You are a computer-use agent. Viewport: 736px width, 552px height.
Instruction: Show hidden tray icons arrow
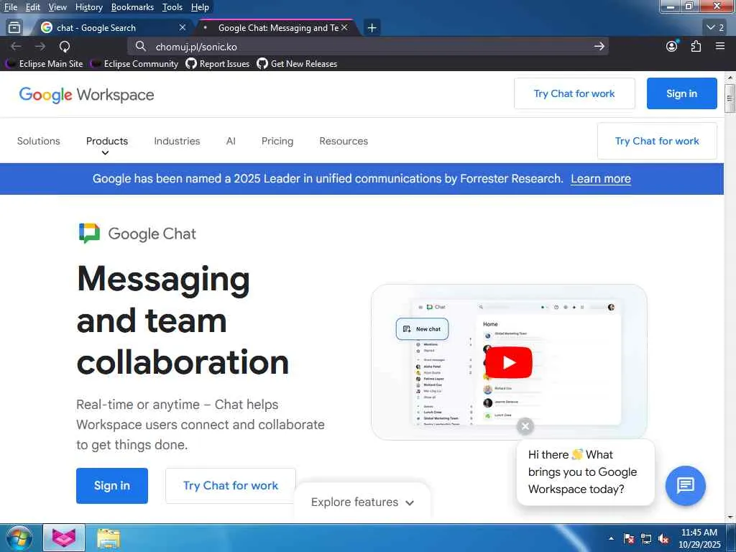(611, 538)
